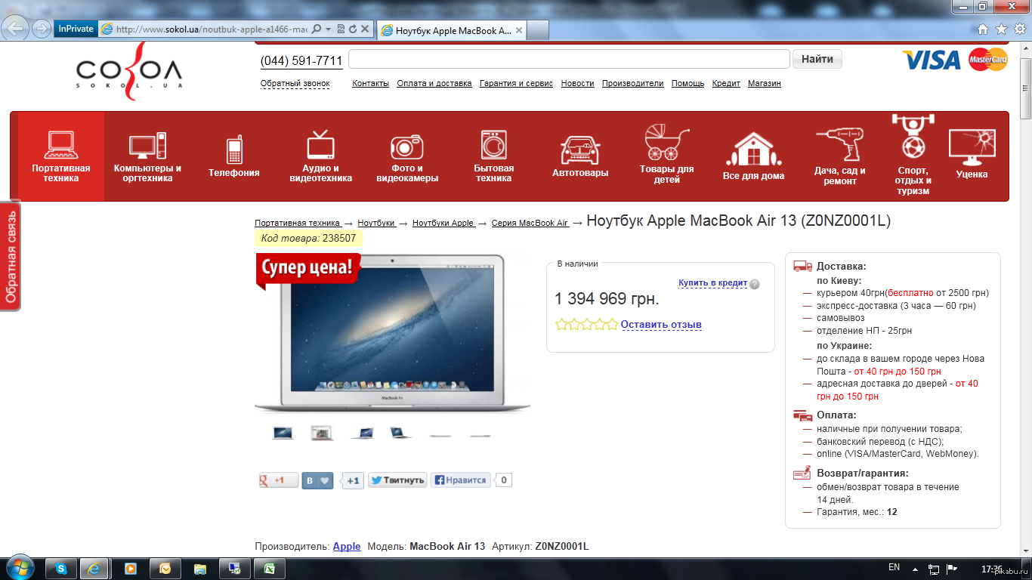
Task: Click the Купить в кредит link
Action: click(x=712, y=283)
